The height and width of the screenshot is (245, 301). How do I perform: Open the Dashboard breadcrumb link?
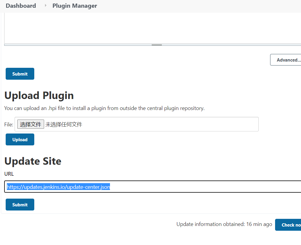(21, 6)
